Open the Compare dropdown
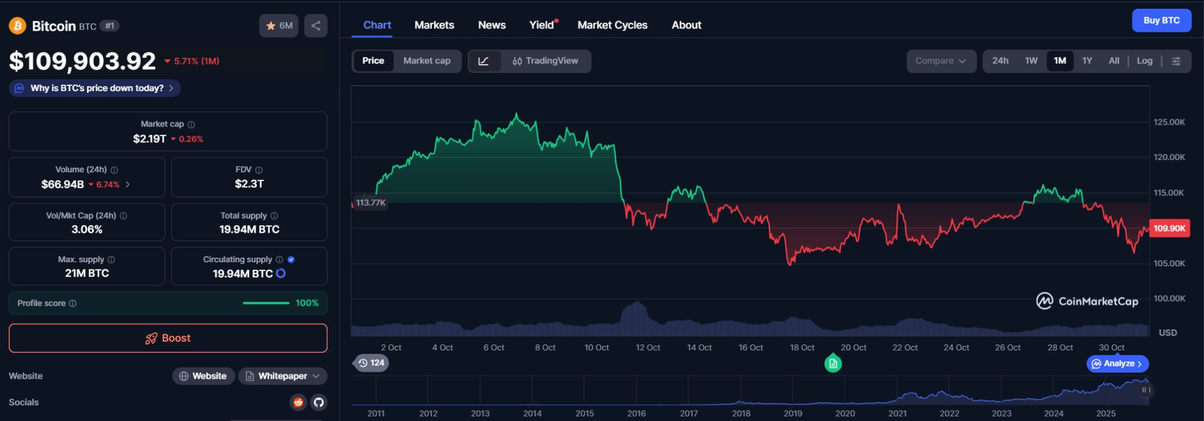Screen dimensions: 1204x421 click(x=941, y=61)
